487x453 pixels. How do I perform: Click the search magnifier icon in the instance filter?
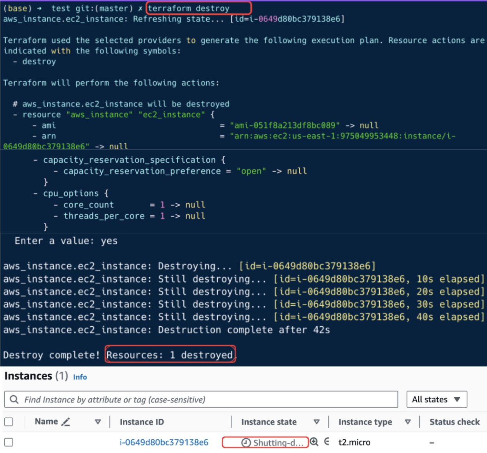[14, 399]
